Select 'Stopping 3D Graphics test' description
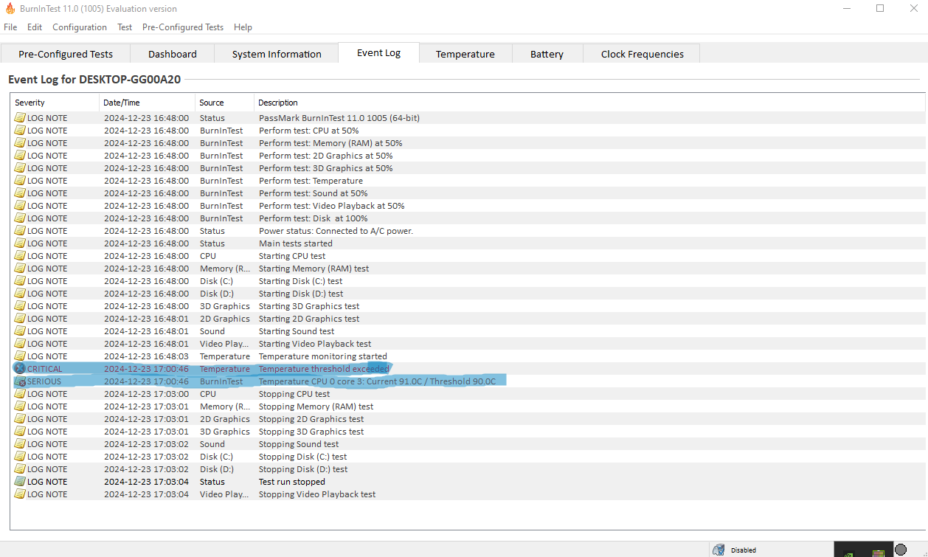The height and width of the screenshot is (557, 928). point(311,432)
